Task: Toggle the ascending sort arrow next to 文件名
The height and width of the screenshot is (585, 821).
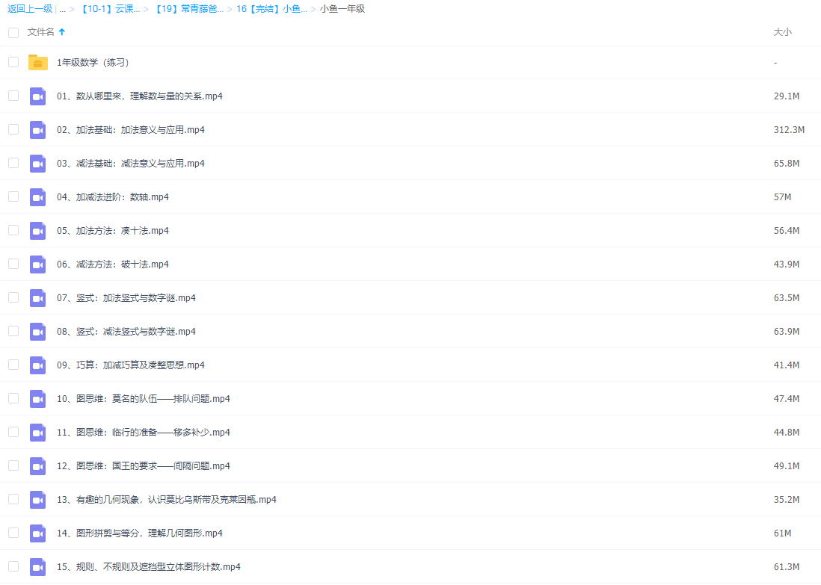Action: point(62,32)
